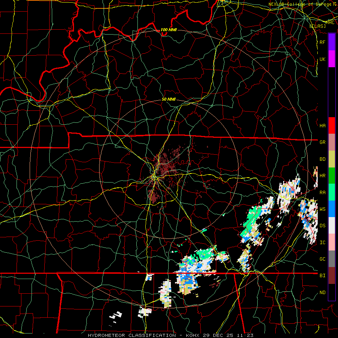Select the 'IC' legend label

click(x=322, y=243)
